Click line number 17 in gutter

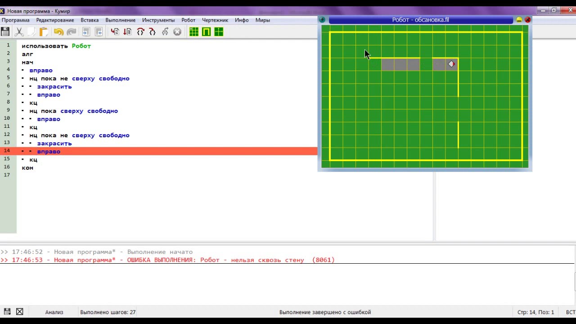pyautogui.click(x=8, y=175)
